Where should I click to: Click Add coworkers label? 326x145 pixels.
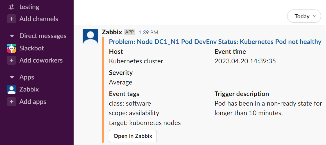(41, 61)
